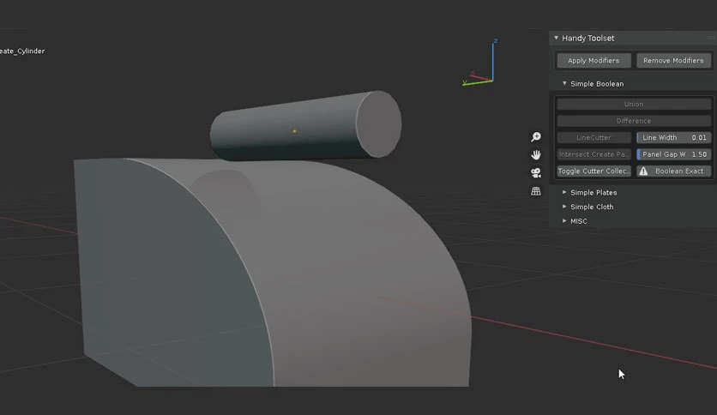Collapse the Handy Toolset panel
Viewport: 717px width, 415px height.
[x=556, y=38]
